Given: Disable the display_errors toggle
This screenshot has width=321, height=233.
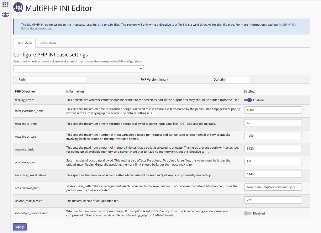Looking at the screenshot, I should tap(248, 100).
